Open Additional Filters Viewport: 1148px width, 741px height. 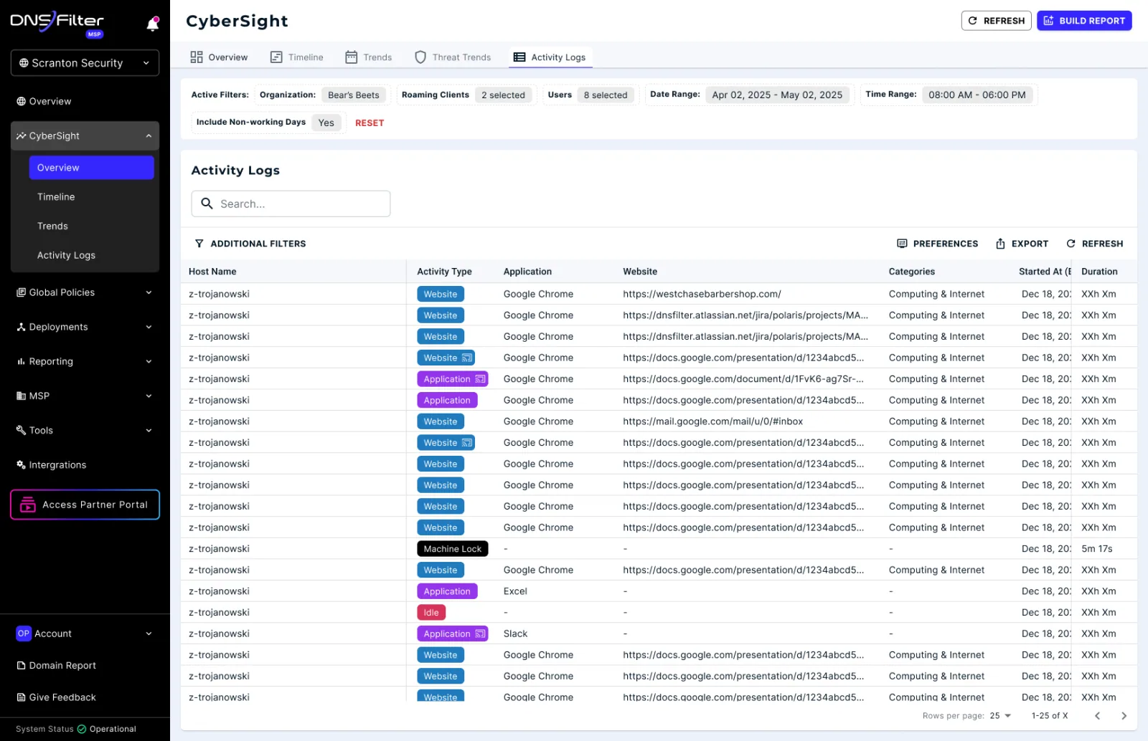(x=250, y=244)
